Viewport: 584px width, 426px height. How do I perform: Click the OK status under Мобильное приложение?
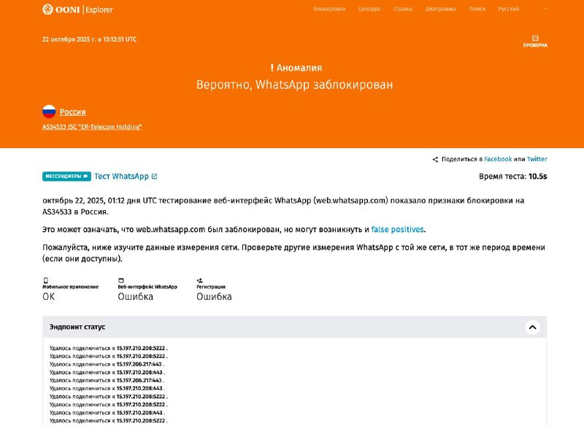coord(48,297)
